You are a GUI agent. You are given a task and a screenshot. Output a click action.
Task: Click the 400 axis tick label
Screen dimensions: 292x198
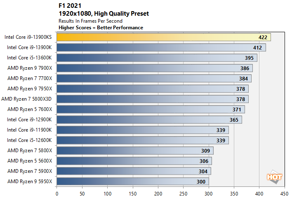[259, 194]
